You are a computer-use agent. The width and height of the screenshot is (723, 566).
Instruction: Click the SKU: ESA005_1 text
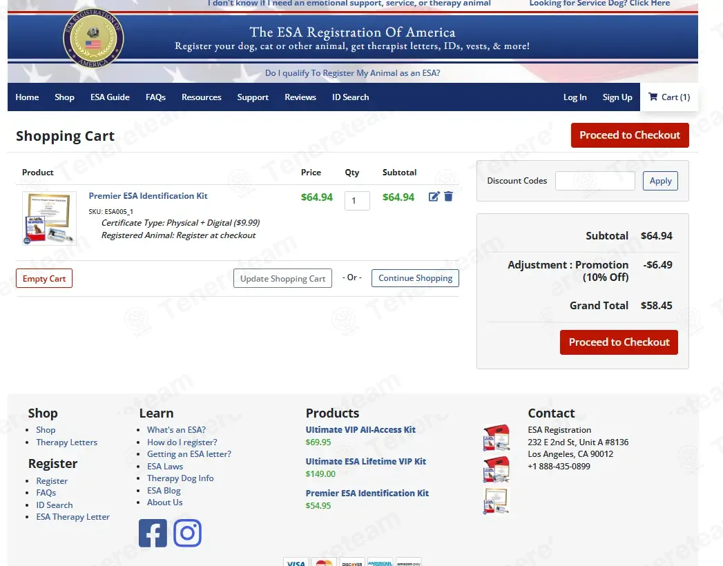110,211
